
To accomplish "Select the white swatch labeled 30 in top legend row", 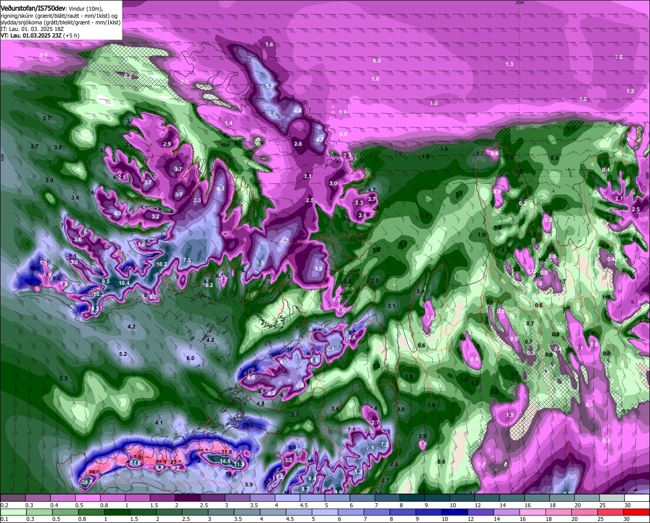I will pos(637,498).
